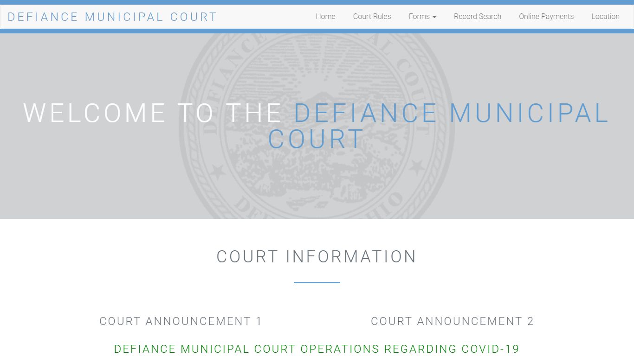Select the Court Announcement 1 heading

click(x=181, y=321)
